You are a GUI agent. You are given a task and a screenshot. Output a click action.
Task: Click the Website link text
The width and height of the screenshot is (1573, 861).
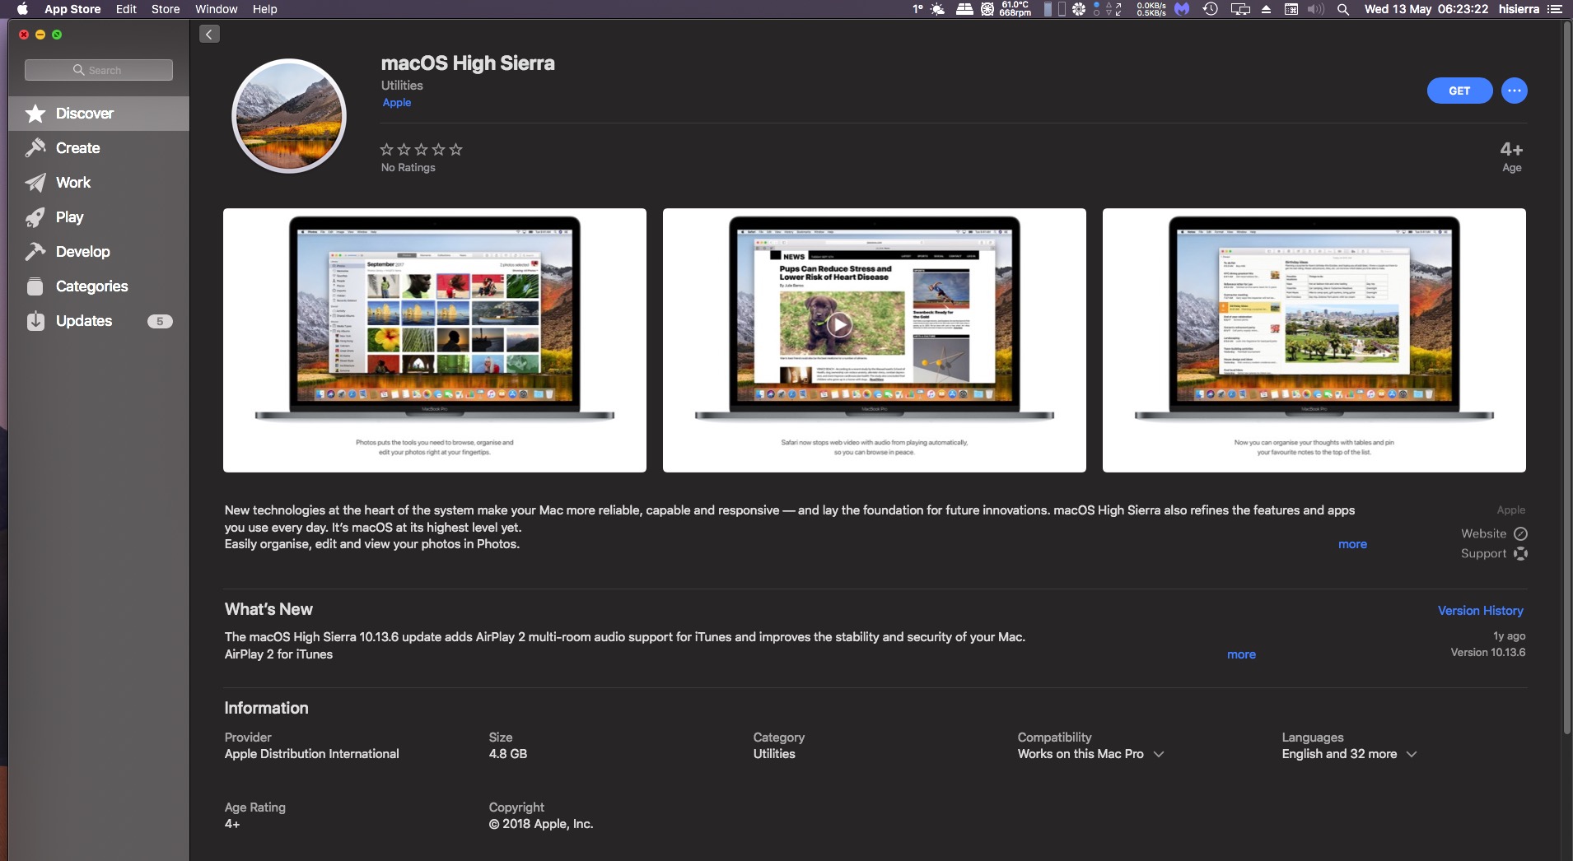tap(1483, 533)
